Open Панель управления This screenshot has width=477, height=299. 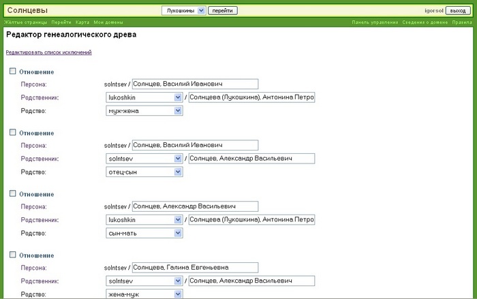click(375, 22)
